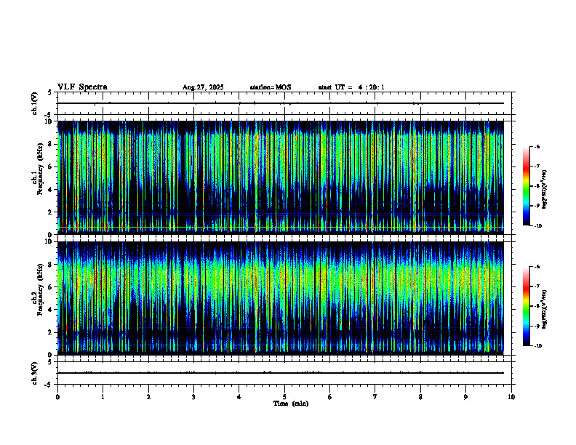Select the date text "Aug.27, 2025"
The image size is (576, 445).
[x=203, y=87]
